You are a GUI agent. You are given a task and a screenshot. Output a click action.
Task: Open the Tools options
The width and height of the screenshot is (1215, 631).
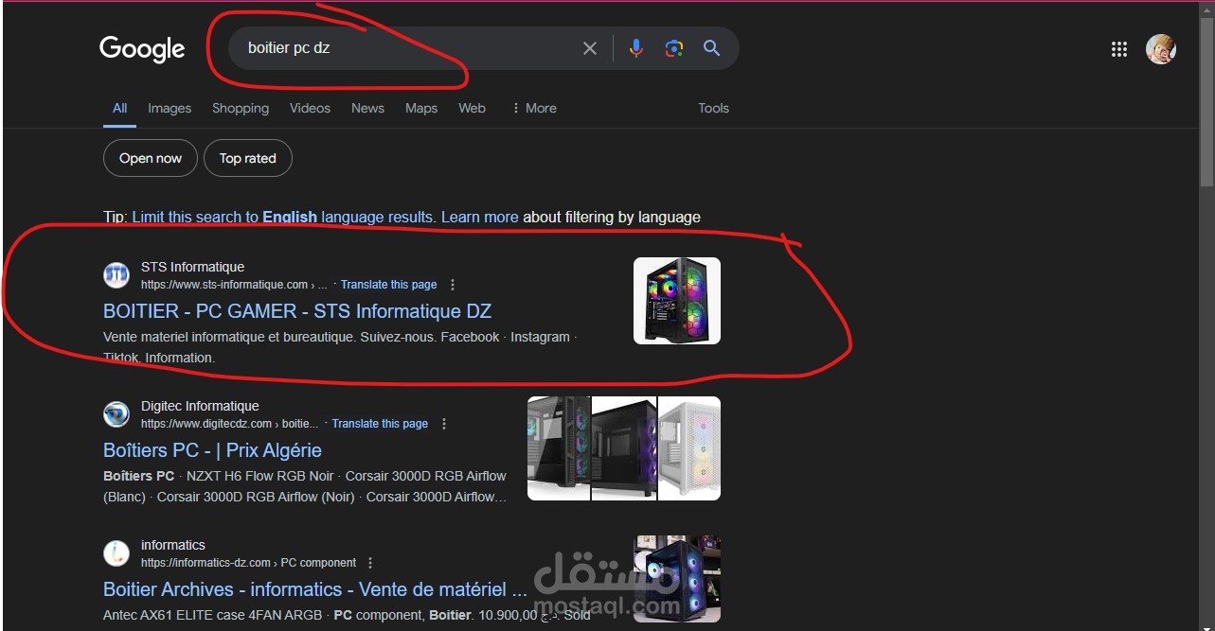(713, 109)
